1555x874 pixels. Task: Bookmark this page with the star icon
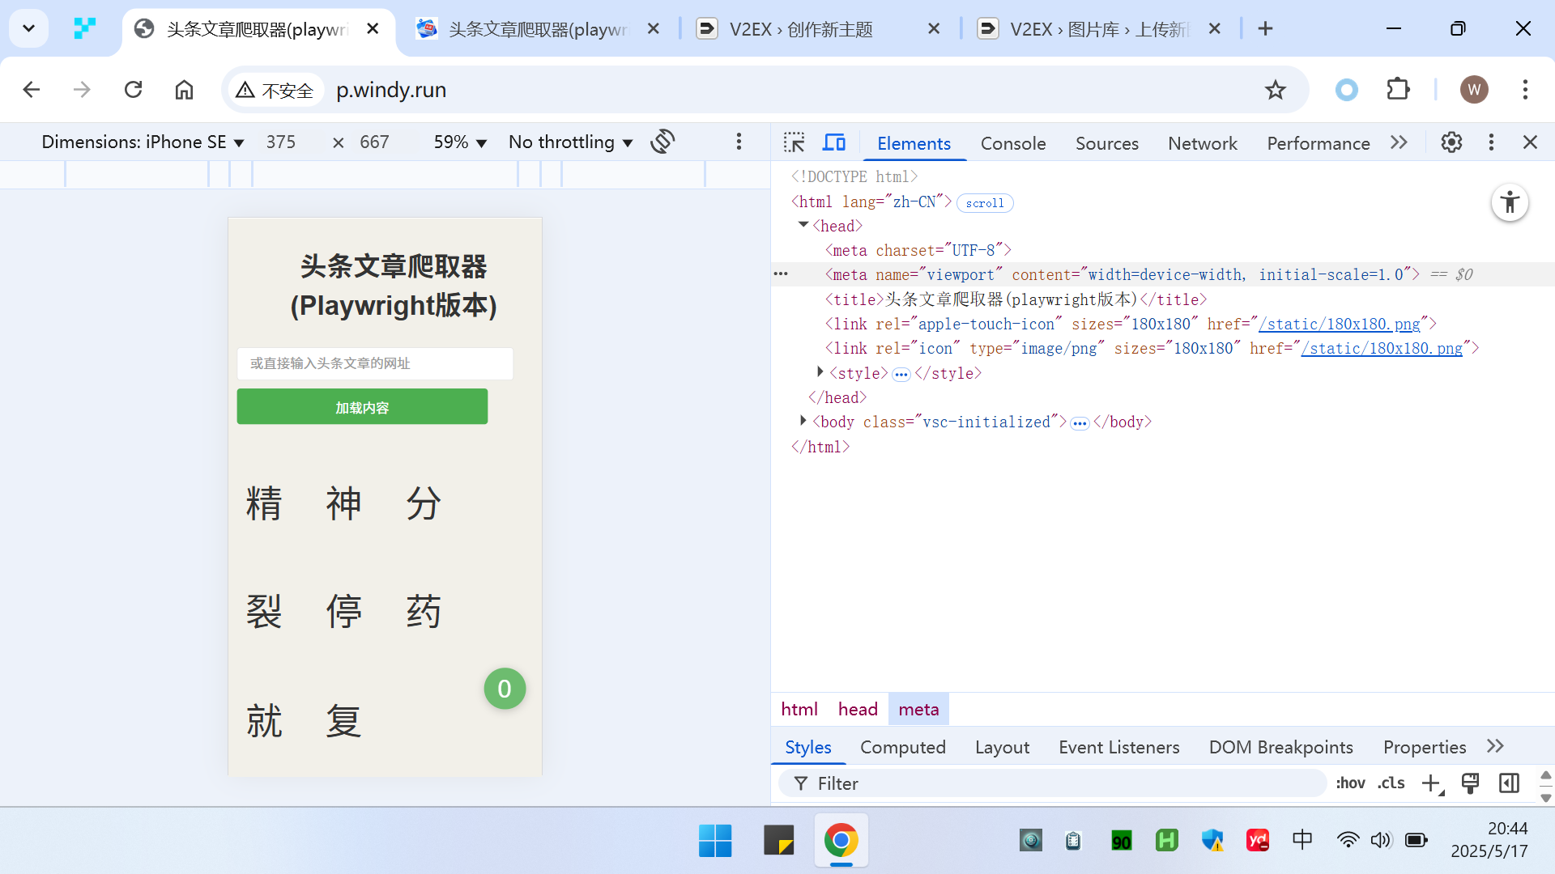coord(1275,90)
